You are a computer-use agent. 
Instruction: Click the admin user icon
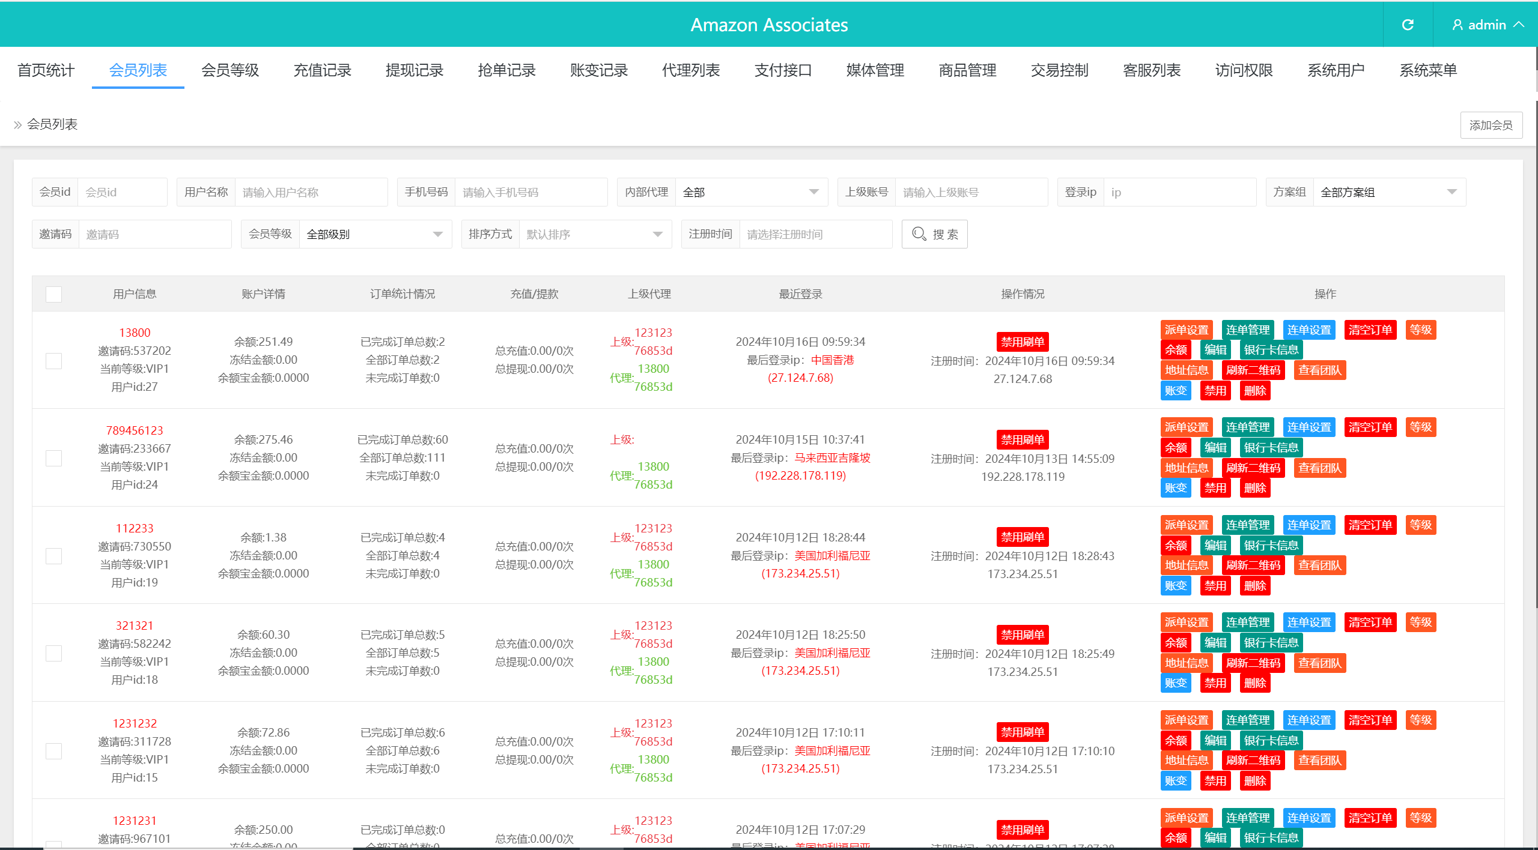(1457, 25)
